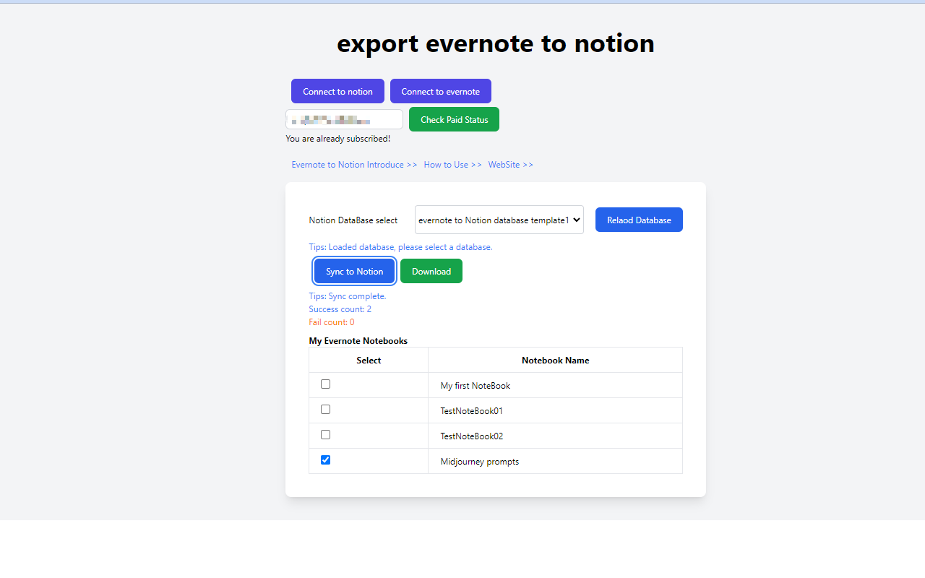Click the 'export evernote to notion' title
This screenshot has height=578, width=925.
496,43
